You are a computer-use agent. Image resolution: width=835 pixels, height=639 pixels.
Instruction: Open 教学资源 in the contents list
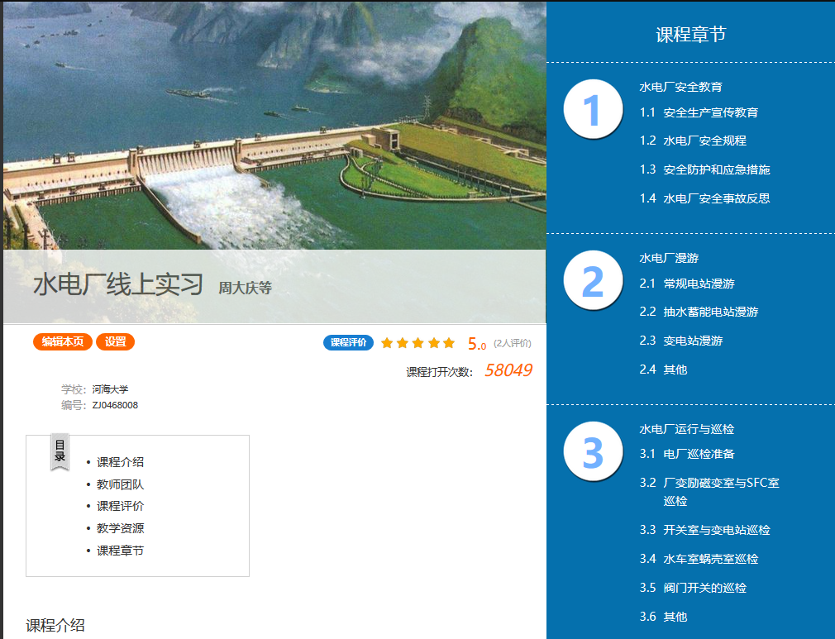(x=120, y=528)
